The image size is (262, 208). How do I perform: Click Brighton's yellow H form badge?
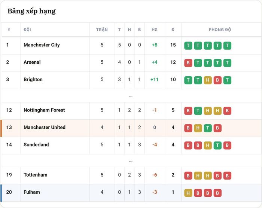[x=208, y=80]
